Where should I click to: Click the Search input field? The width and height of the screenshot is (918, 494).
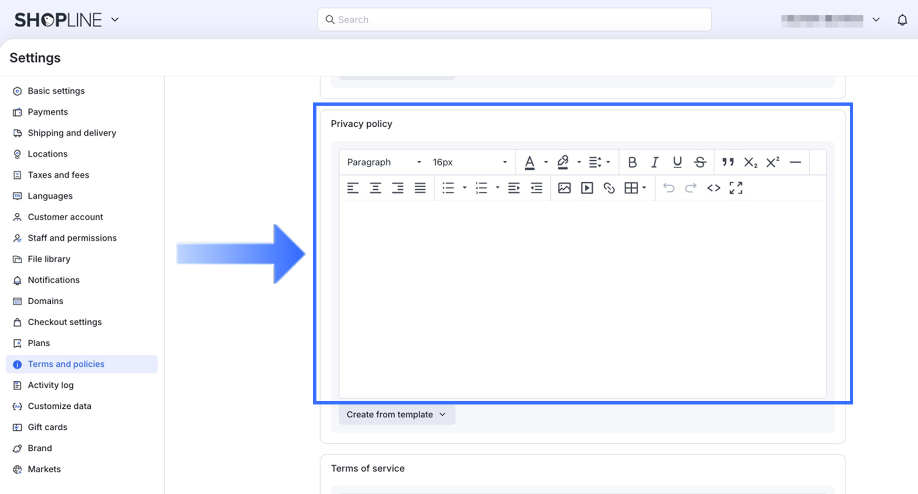514,20
